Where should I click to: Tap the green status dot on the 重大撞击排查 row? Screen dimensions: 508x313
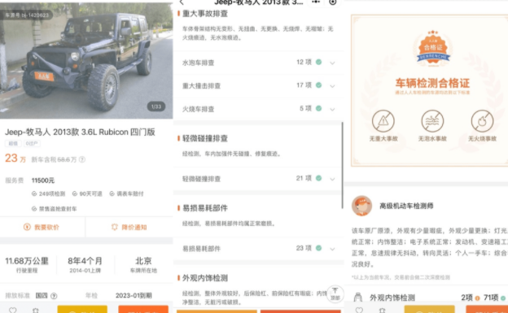coord(319,85)
